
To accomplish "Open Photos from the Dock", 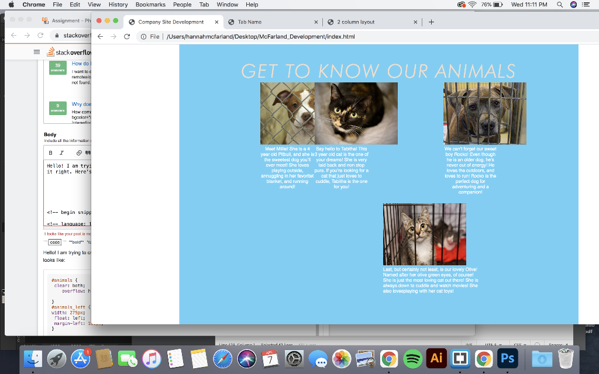I will [x=342, y=359].
